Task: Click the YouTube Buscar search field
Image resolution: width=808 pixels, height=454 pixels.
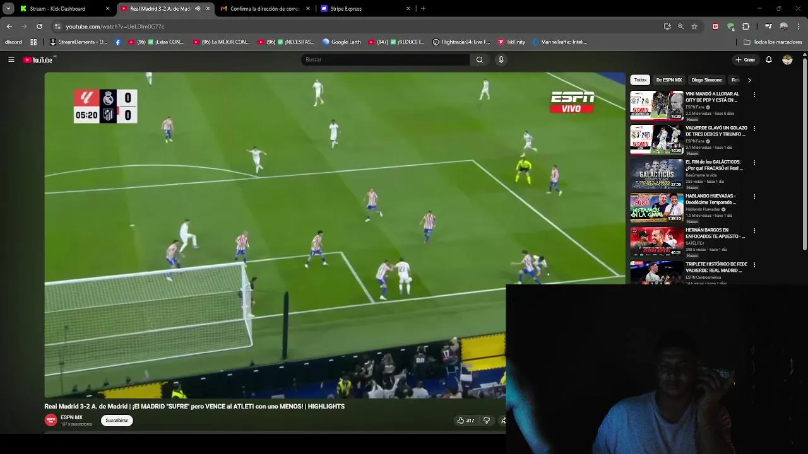Action: pyautogui.click(x=385, y=60)
